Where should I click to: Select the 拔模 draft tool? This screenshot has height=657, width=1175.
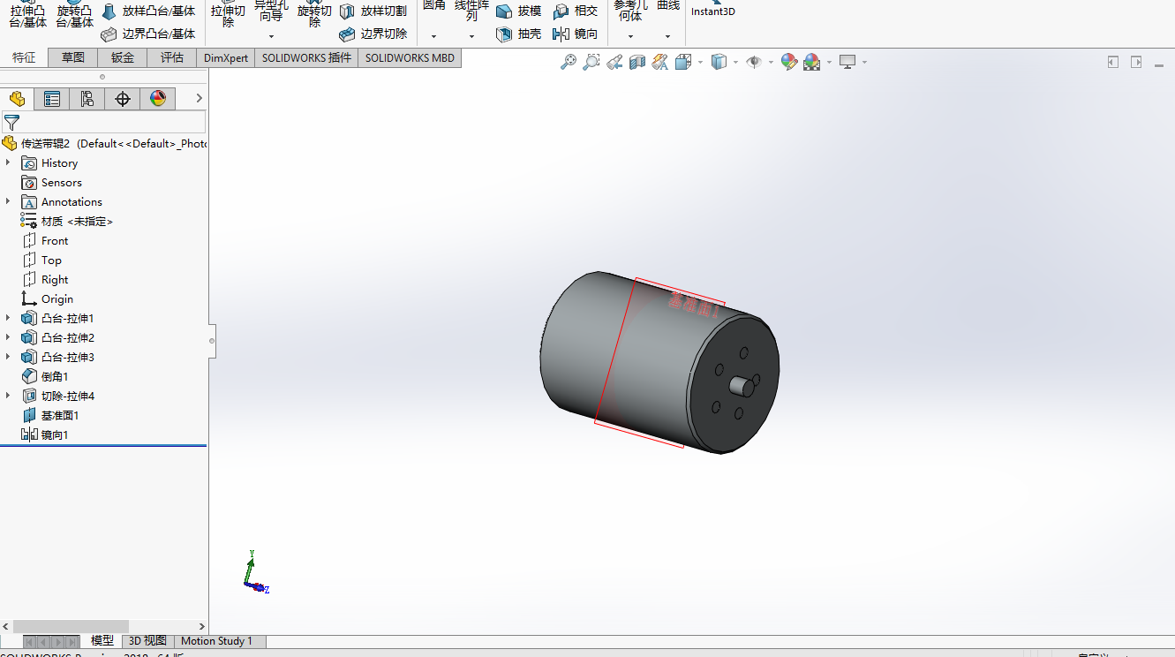pos(519,11)
